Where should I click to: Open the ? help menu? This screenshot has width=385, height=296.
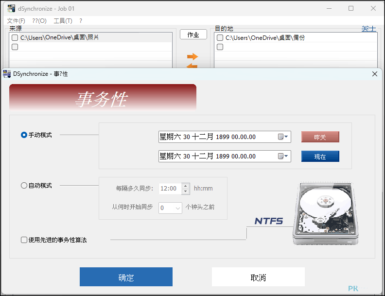[x=81, y=21]
